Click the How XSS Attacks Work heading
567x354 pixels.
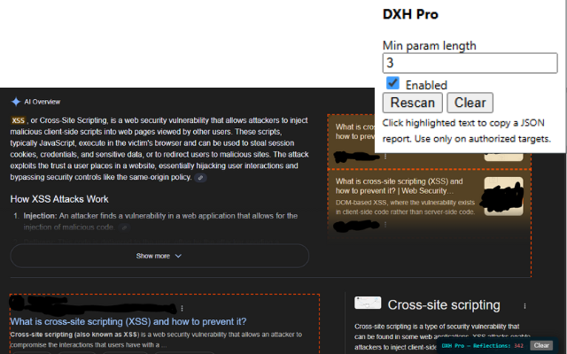pos(59,199)
